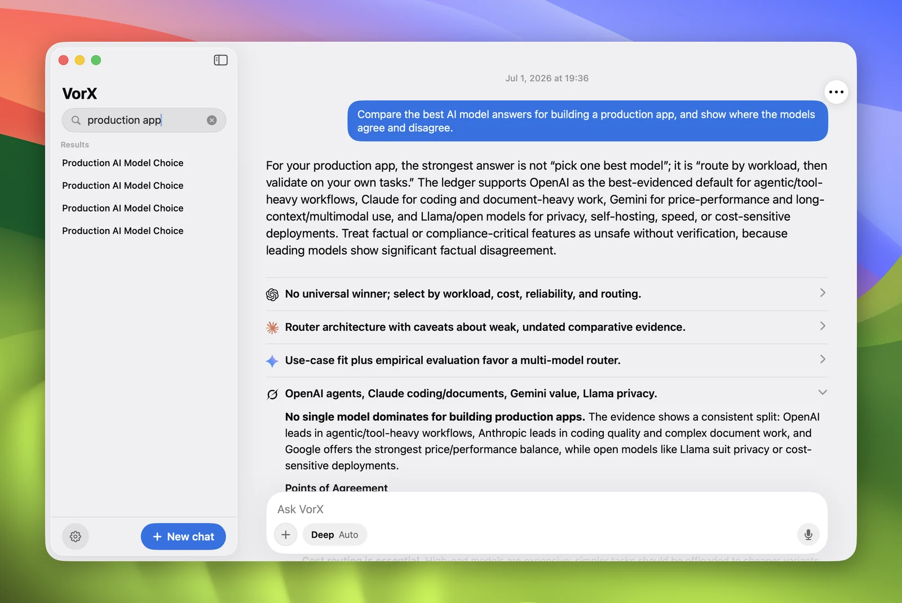Focus the search field containing "production app"
This screenshot has width=902, height=603.
coord(144,120)
